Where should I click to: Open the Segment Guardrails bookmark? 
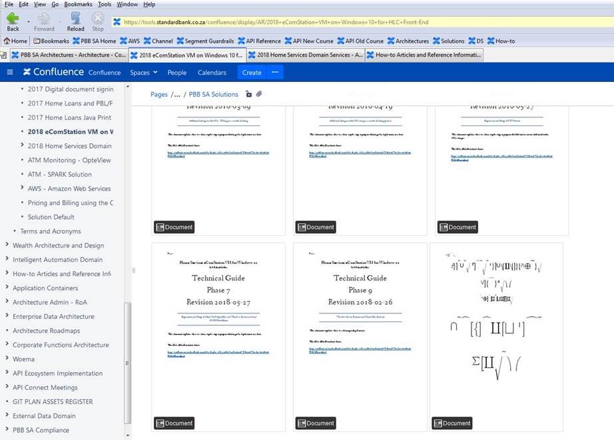click(205, 41)
